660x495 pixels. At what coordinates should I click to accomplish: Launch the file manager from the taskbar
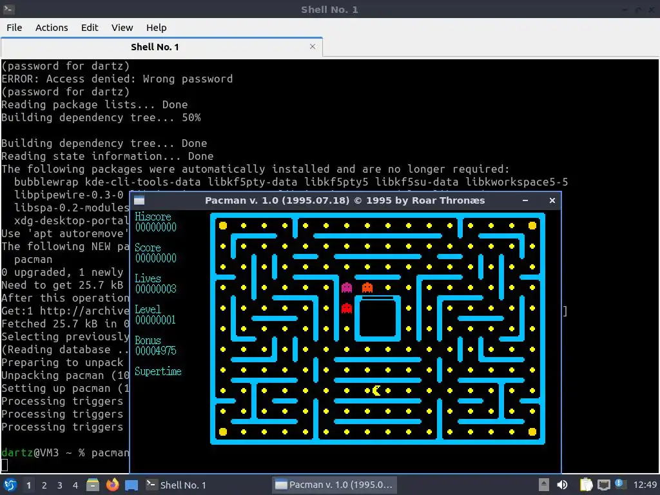tap(93, 485)
